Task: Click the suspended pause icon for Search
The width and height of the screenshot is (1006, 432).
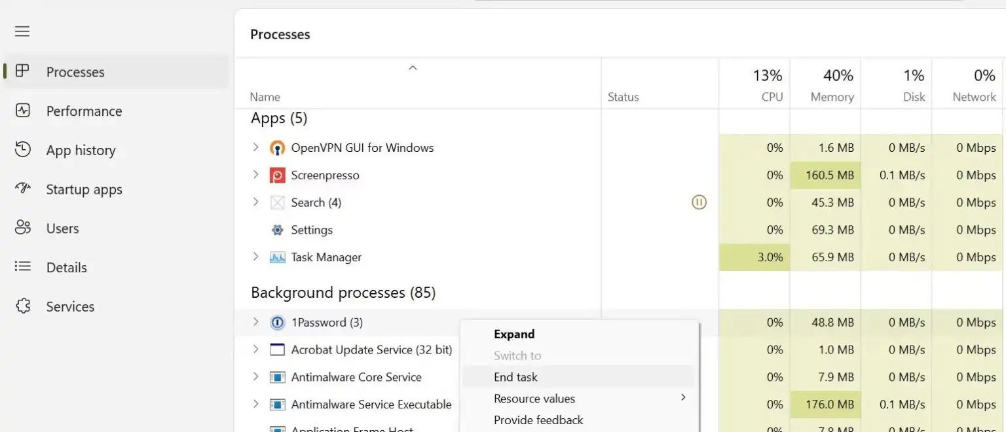Action: tap(699, 203)
